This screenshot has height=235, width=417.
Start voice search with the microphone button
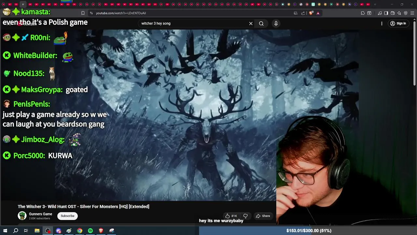click(x=276, y=23)
